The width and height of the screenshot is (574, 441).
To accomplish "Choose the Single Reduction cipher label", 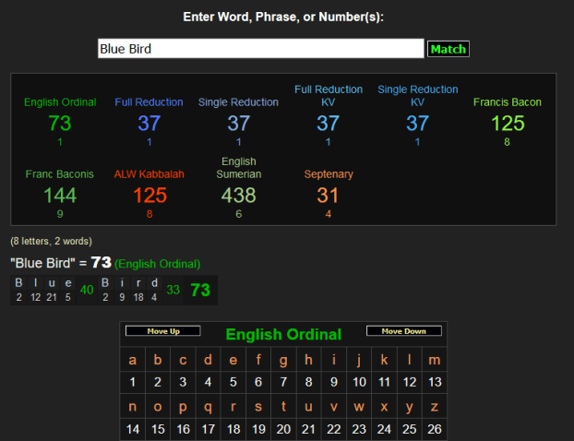I will pos(238,102).
